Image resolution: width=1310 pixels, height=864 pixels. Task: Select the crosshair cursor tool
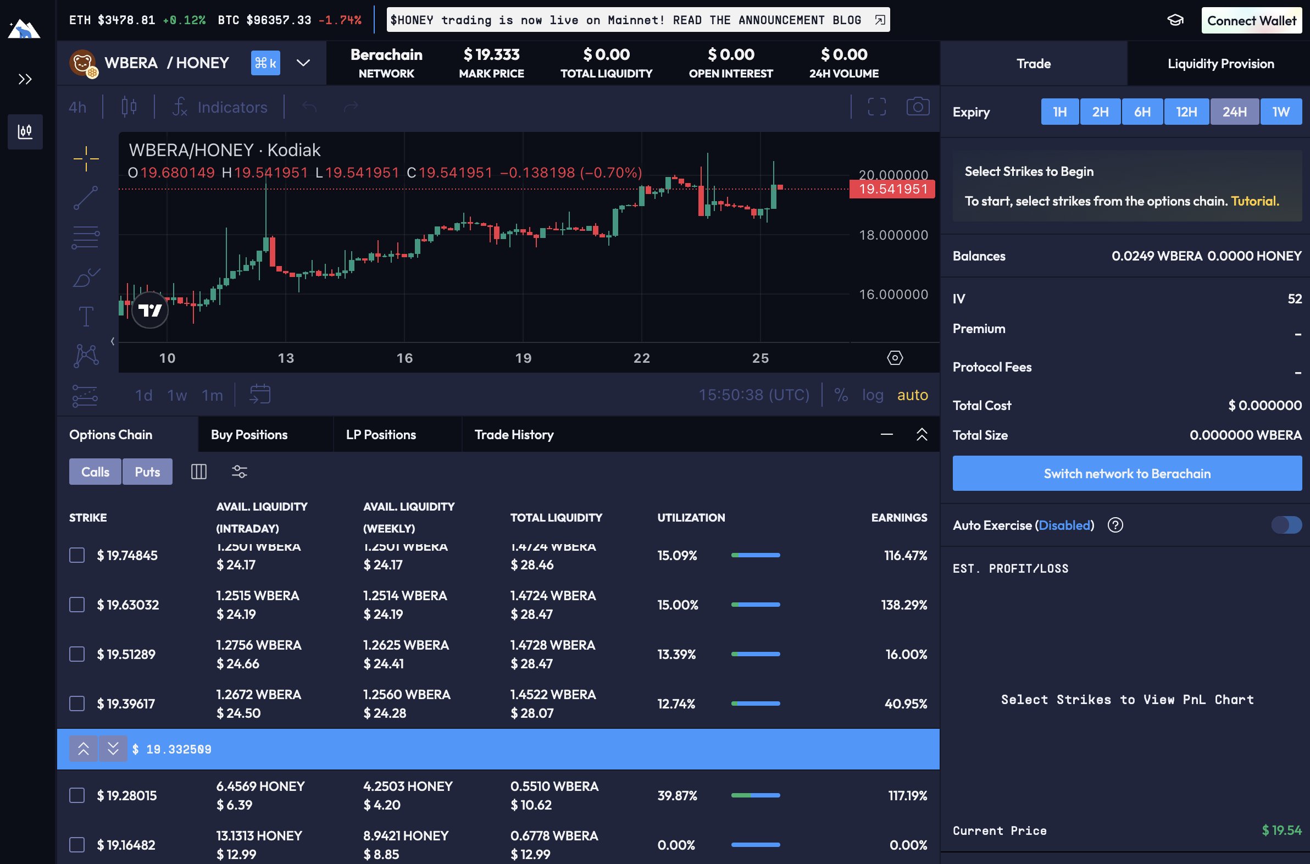[86, 159]
